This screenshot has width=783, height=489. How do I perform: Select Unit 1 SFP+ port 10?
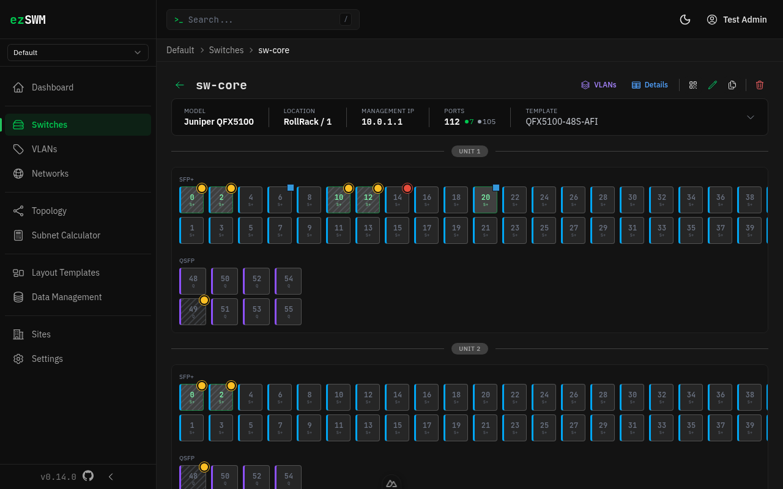338,200
